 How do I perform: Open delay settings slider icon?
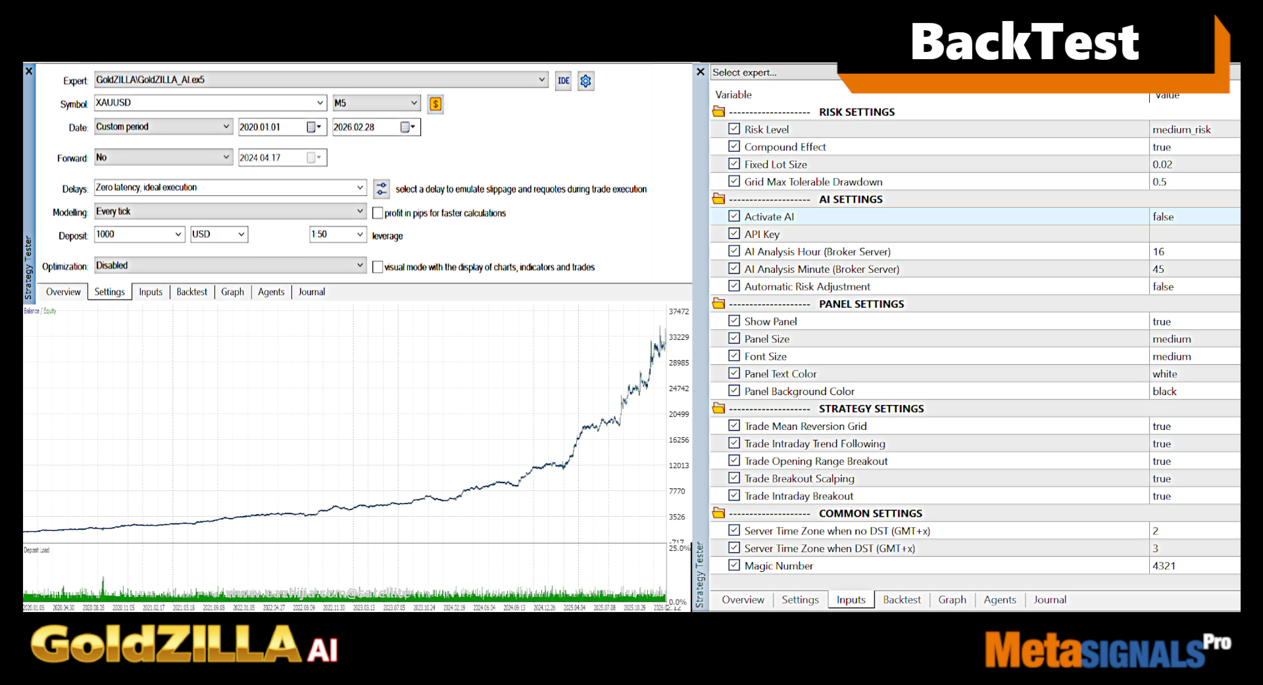[x=382, y=189]
